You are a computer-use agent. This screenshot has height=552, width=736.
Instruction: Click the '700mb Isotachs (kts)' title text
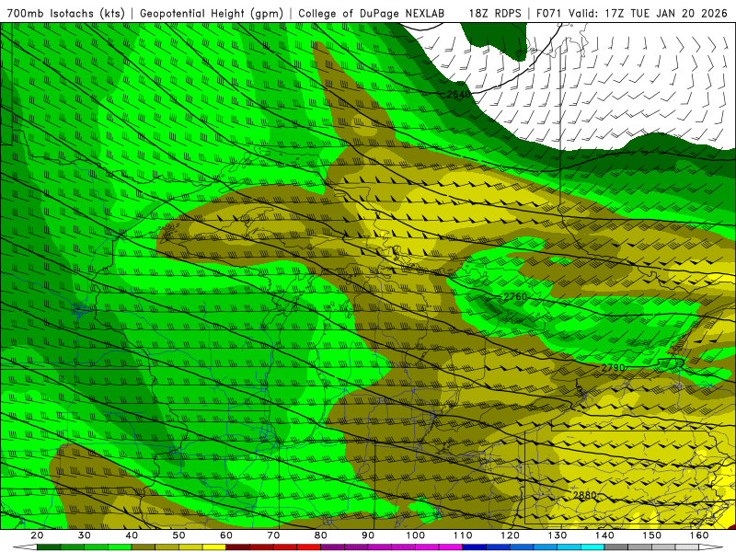[x=65, y=13]
